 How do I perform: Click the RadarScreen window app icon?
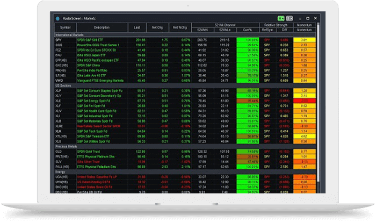click(x=57, y=18)
